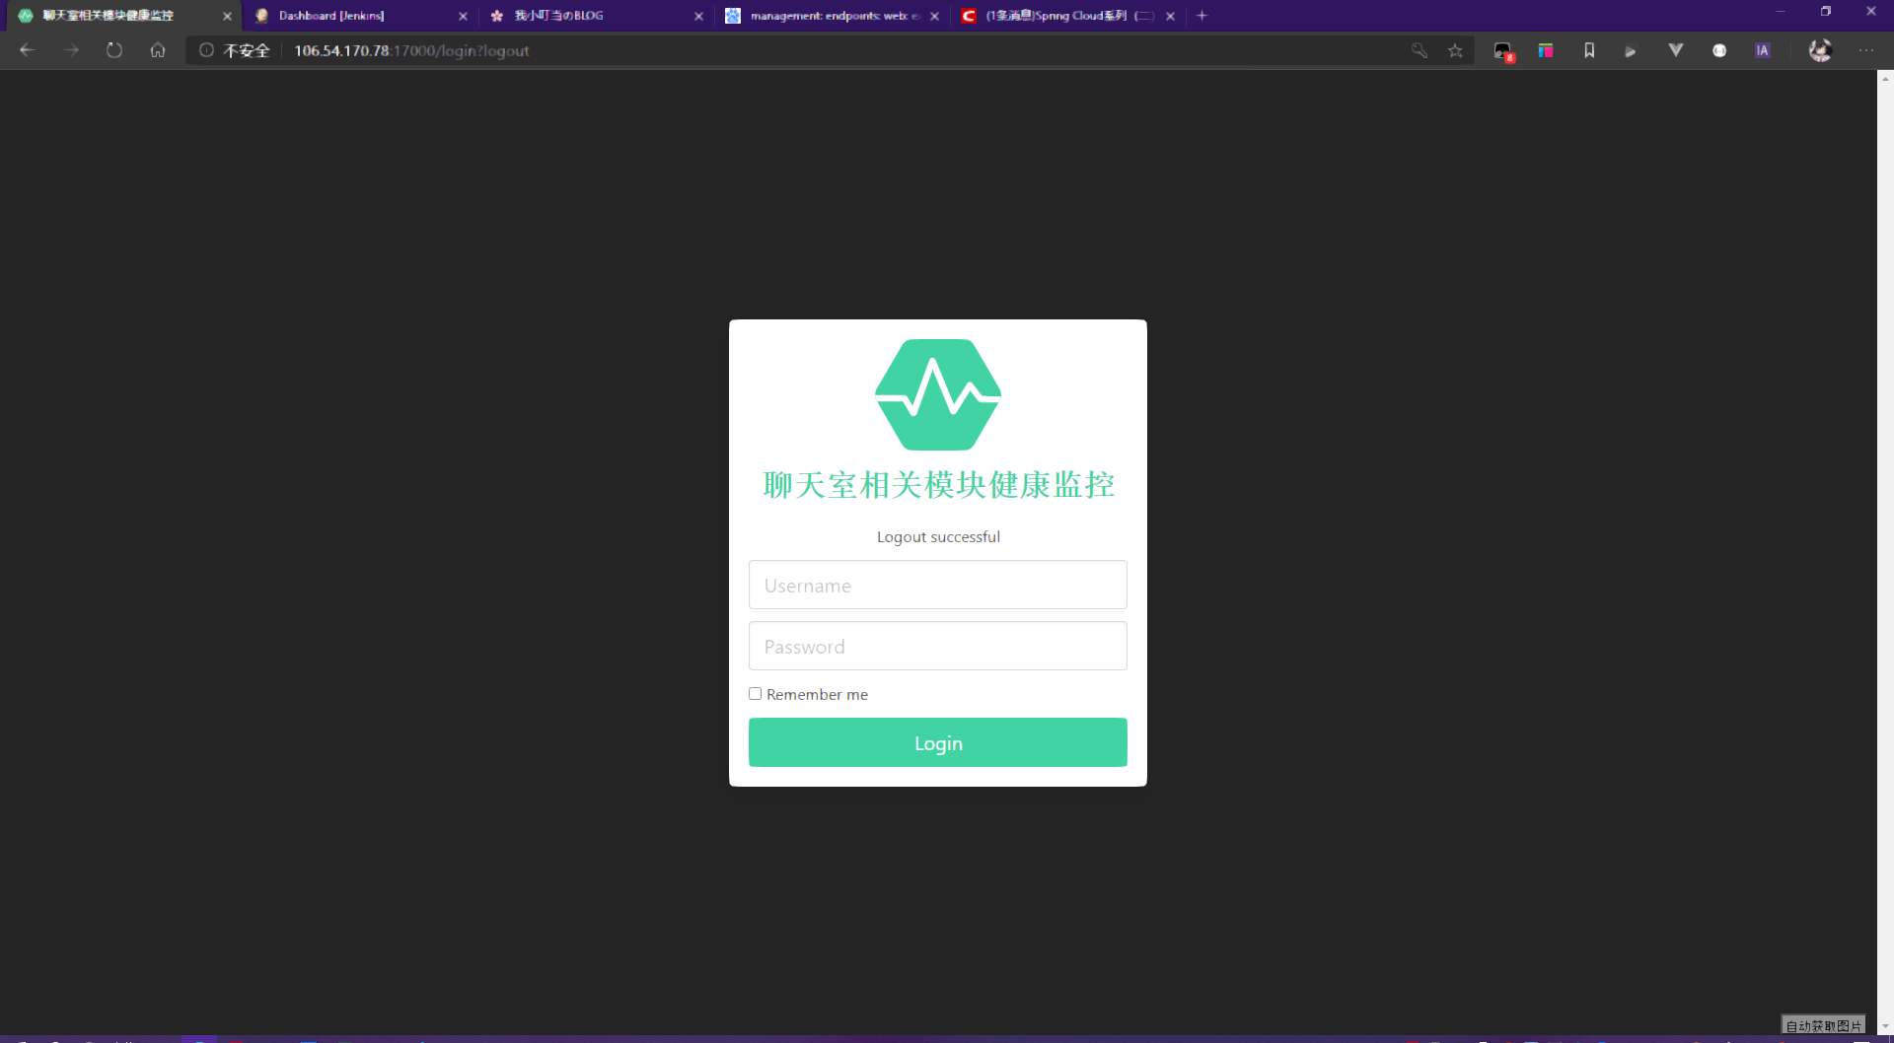Open saved passwords key icon

coord(1420,50)
